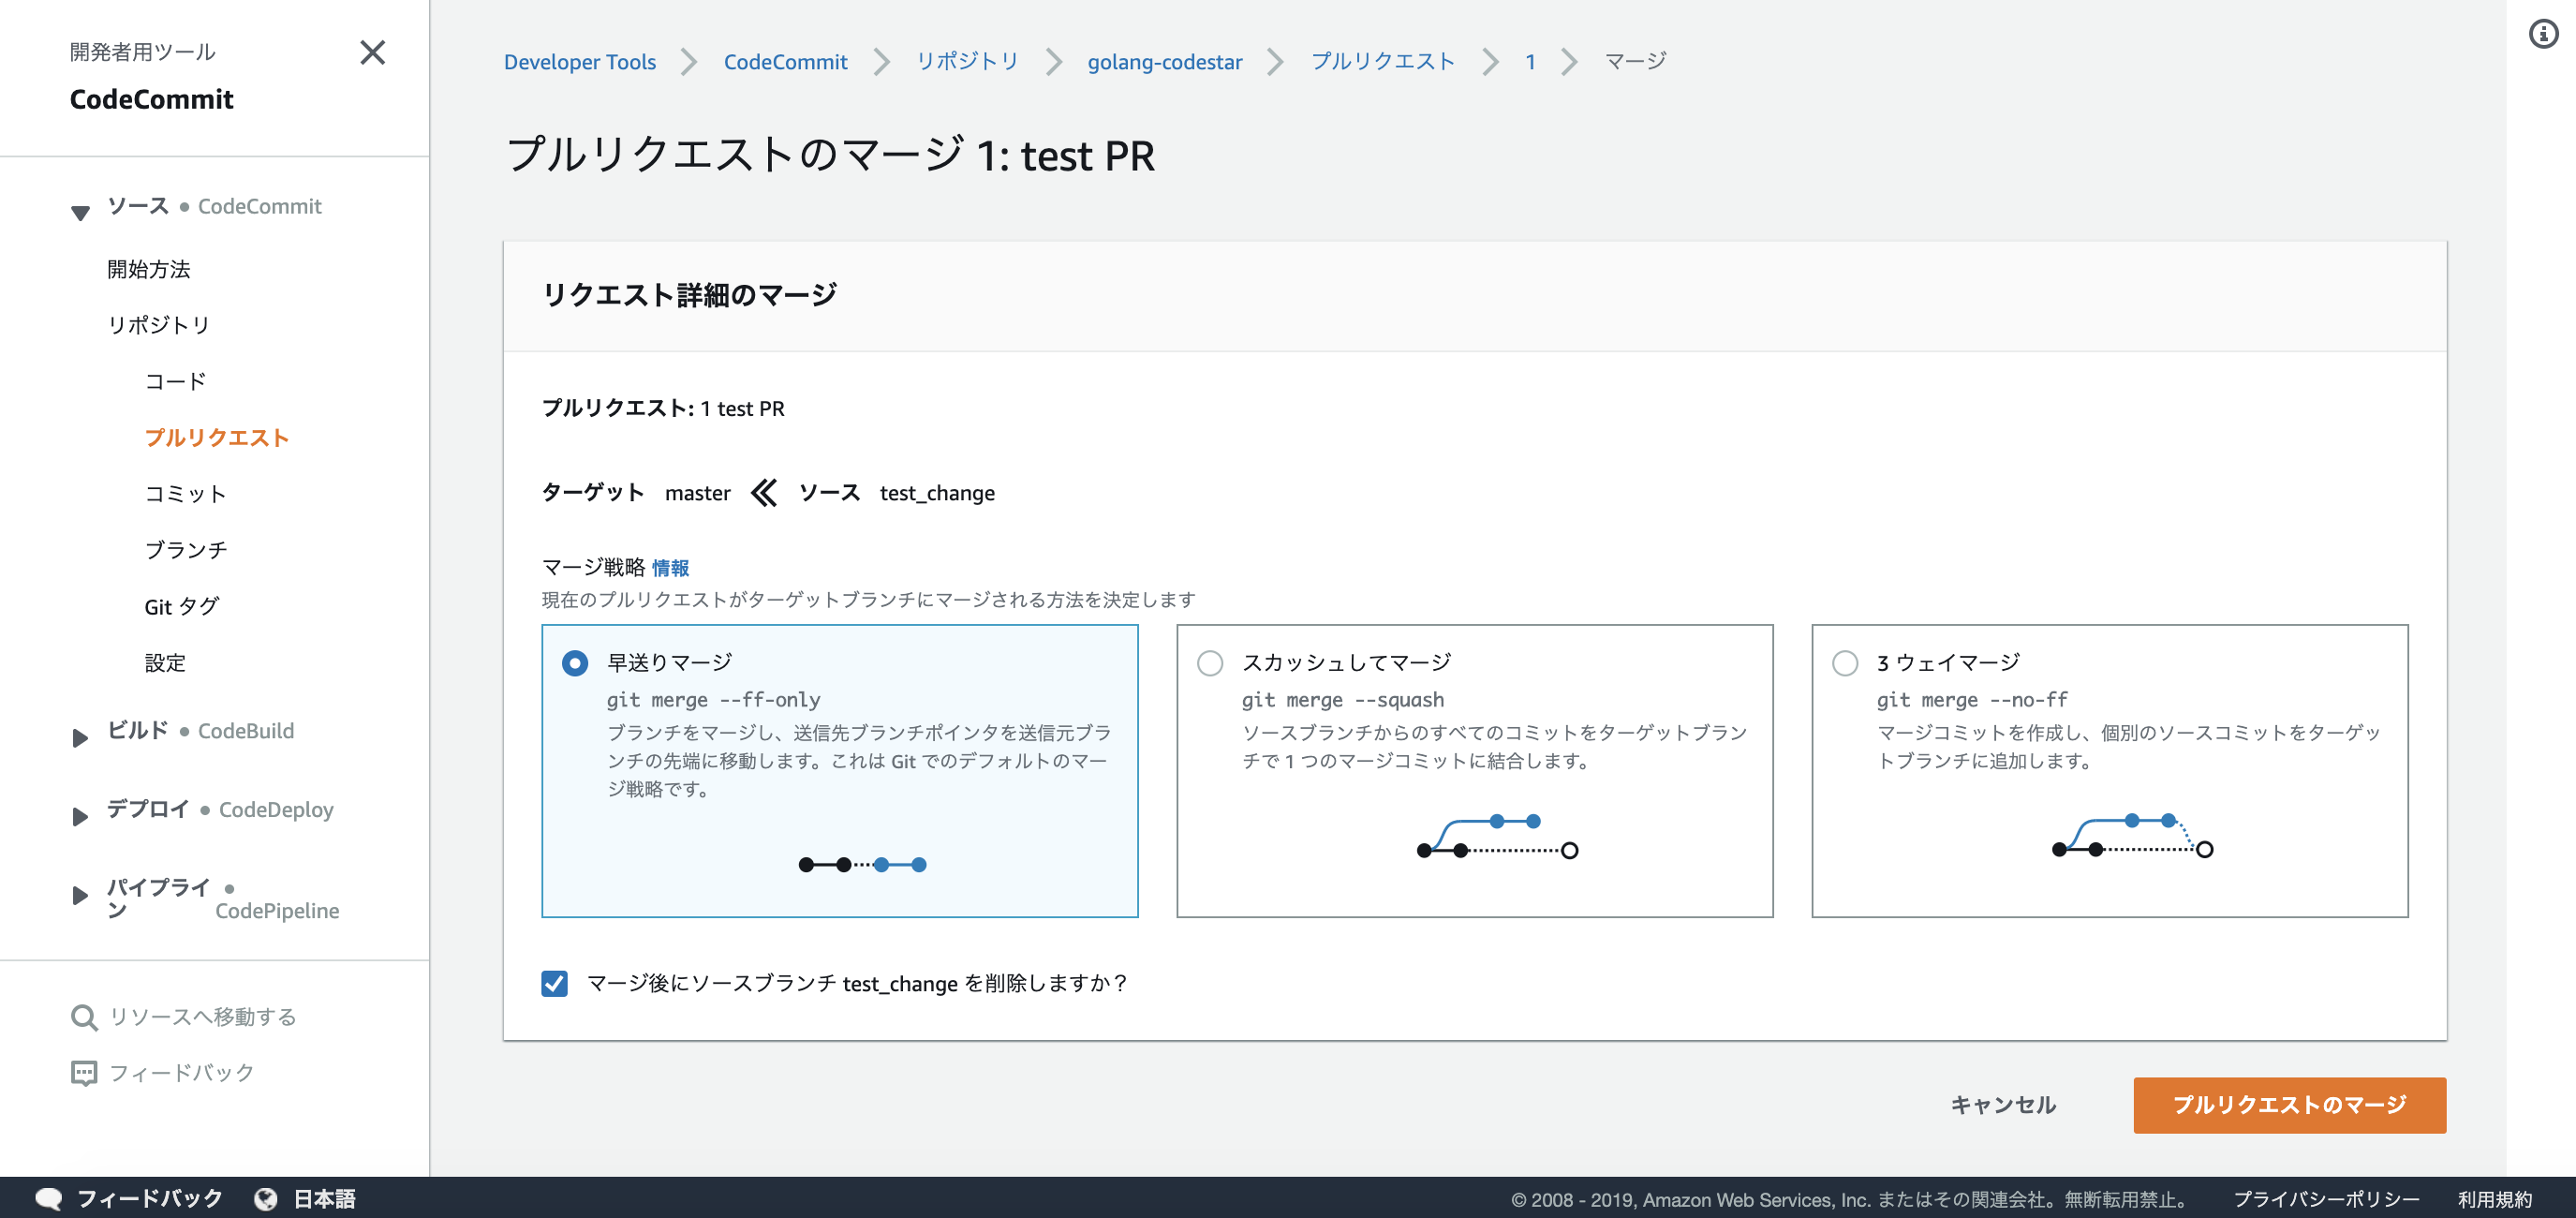The image size is (2576, 1218).
Task: Expand the デプロイ CodeDeploy section
Action: point(80,816)
